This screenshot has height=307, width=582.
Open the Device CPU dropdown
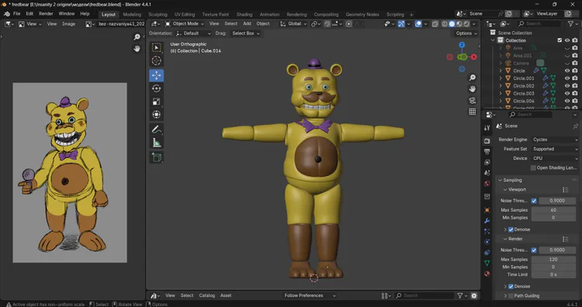pos(555,158)
